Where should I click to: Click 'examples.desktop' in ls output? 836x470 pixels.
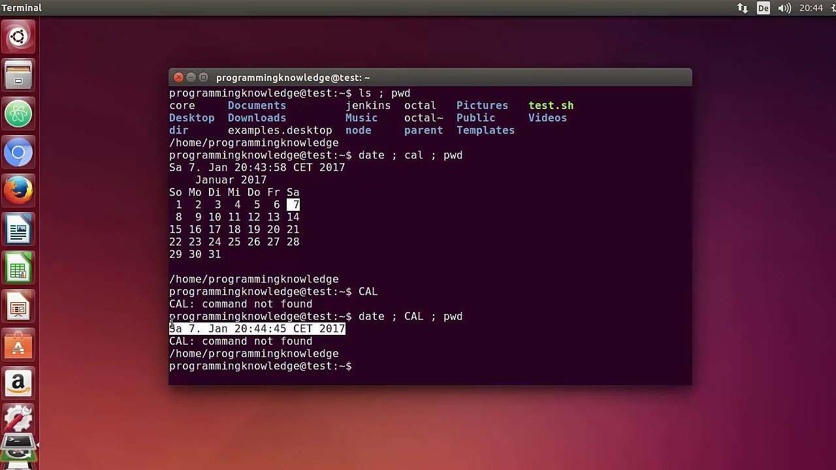pyautogui.click(x=280, y=130)
